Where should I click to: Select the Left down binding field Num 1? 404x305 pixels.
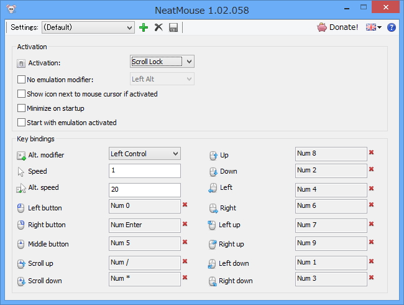[331, 263]
